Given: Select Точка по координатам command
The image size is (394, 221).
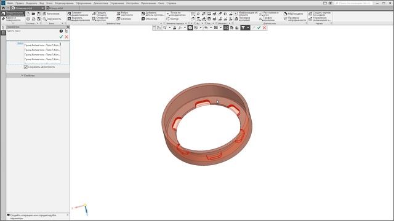Looking at the screenshot, I should [176, 14].
